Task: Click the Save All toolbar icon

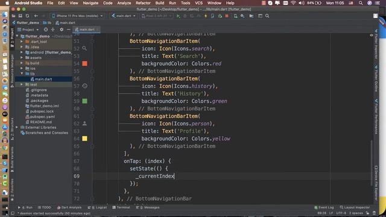Action: [x=20, y=16]
